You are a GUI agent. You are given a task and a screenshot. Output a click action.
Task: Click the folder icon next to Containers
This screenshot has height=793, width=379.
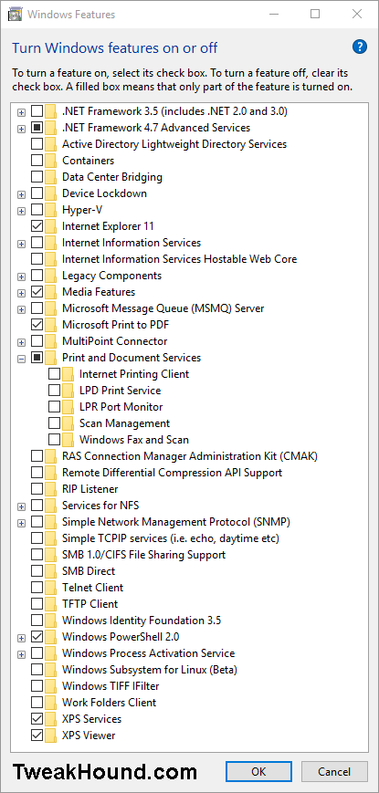click(50, 161)
